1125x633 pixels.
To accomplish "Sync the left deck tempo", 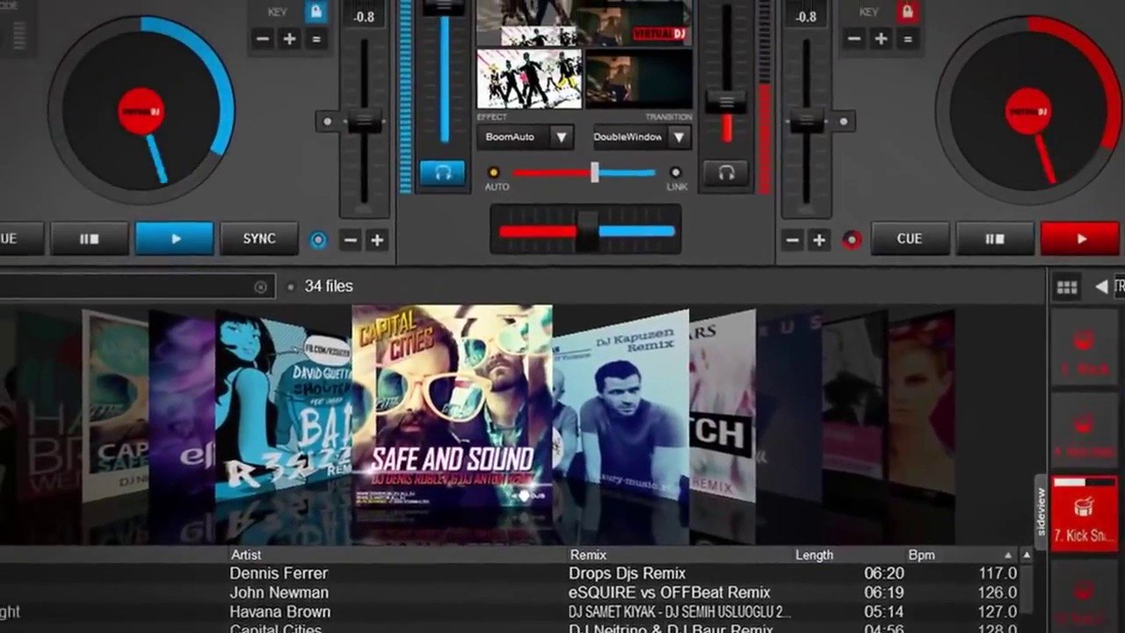I will tap(259, 238).
